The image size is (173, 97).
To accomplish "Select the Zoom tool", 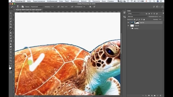I will (11, 61).
